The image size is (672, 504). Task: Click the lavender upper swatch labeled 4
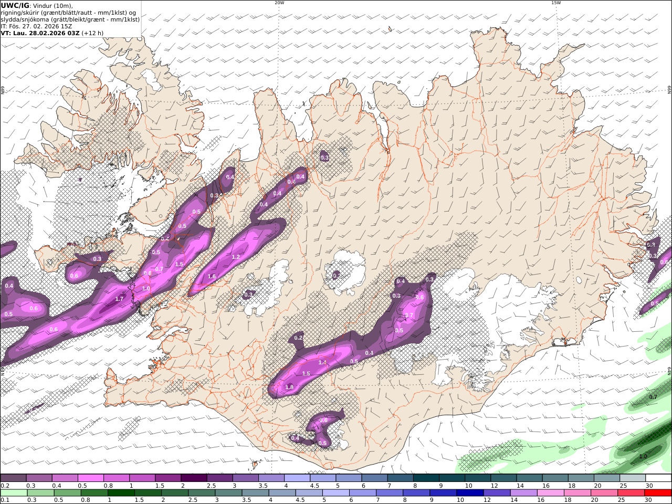pos(297,478)
